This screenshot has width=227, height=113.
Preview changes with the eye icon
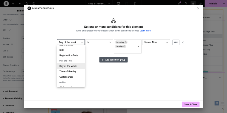point(200,4)
